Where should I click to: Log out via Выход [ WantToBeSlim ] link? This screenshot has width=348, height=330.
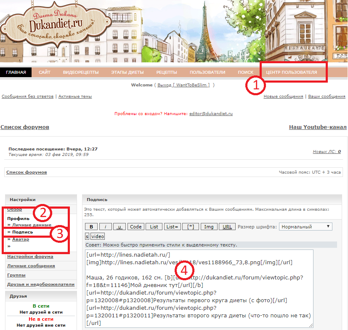coord(183,85)
